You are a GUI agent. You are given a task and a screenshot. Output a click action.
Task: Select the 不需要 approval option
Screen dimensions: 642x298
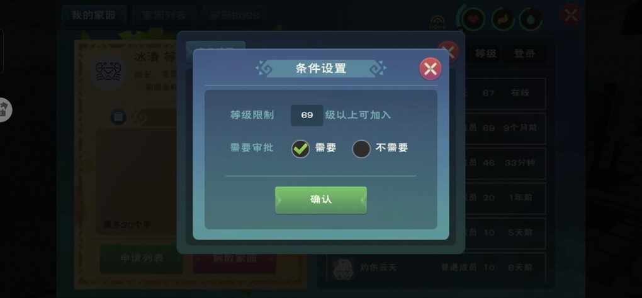(x=361, y=149)
